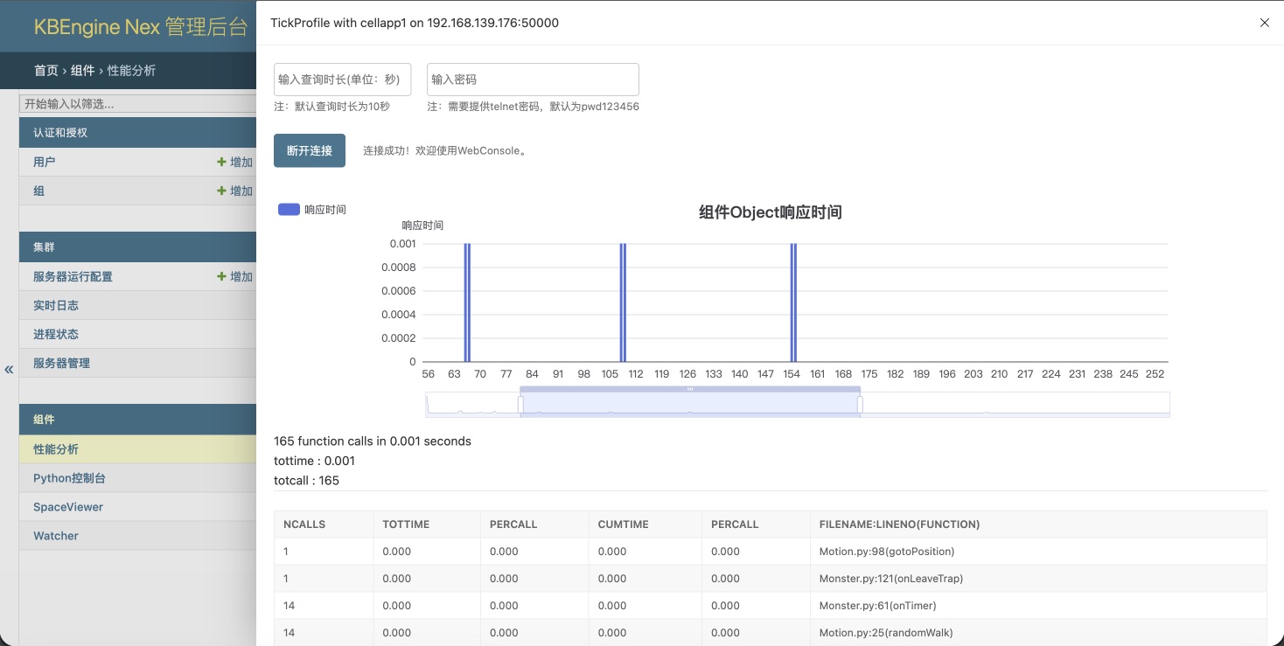The height and width of the screenshot is (646, 1284).
Task: Open SpaceViewer from the sidebar
Action: (x=68, y=507)
